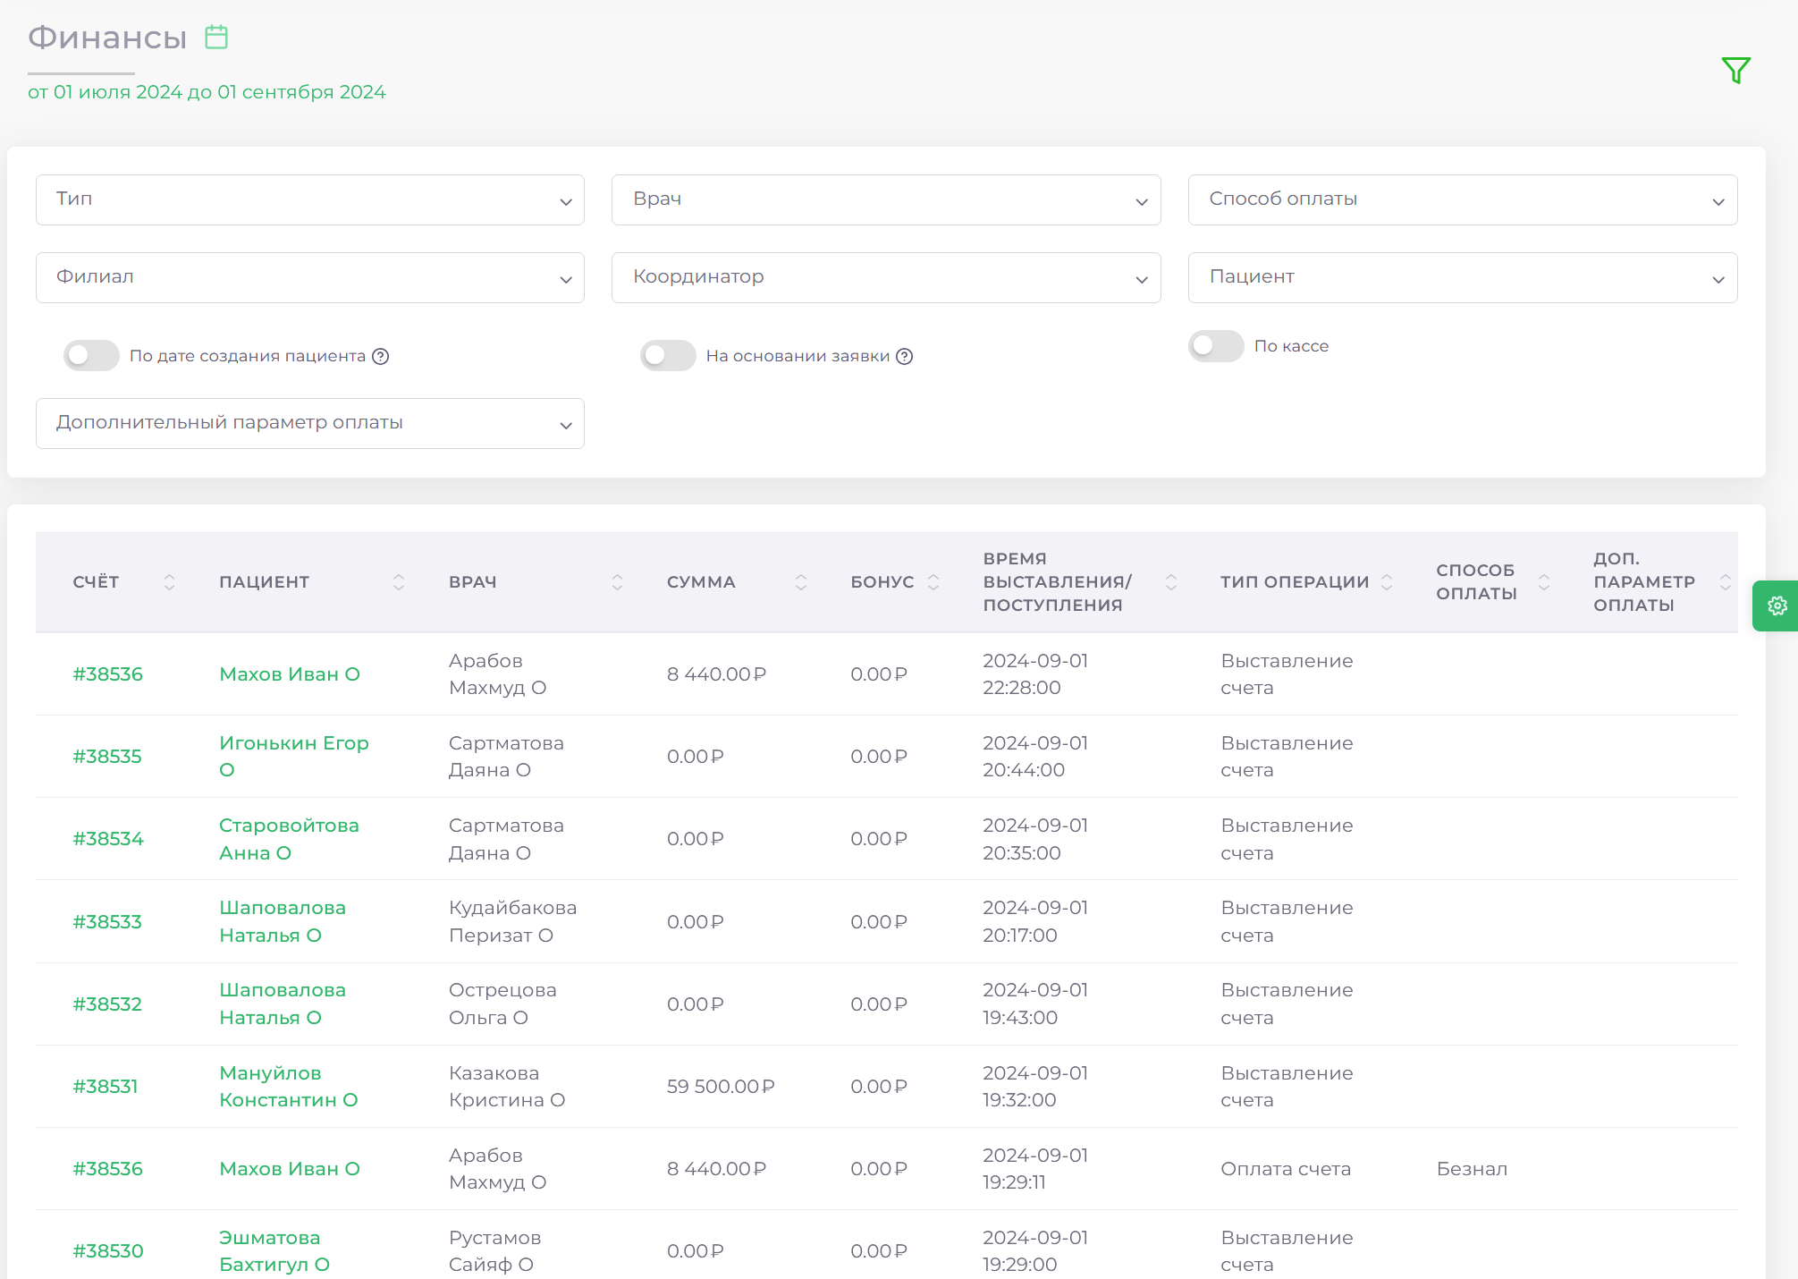Show help for 'По дате создания пациента'
1798x1279 pixels.
coord(381,356)
